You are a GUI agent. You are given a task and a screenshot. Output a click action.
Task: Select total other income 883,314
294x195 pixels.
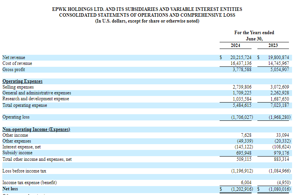point(282,159)
